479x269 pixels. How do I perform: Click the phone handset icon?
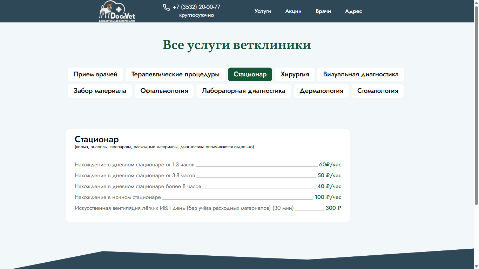(166, 7)
